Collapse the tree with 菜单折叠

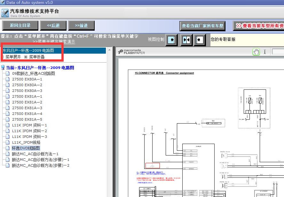tap(37, 57)
